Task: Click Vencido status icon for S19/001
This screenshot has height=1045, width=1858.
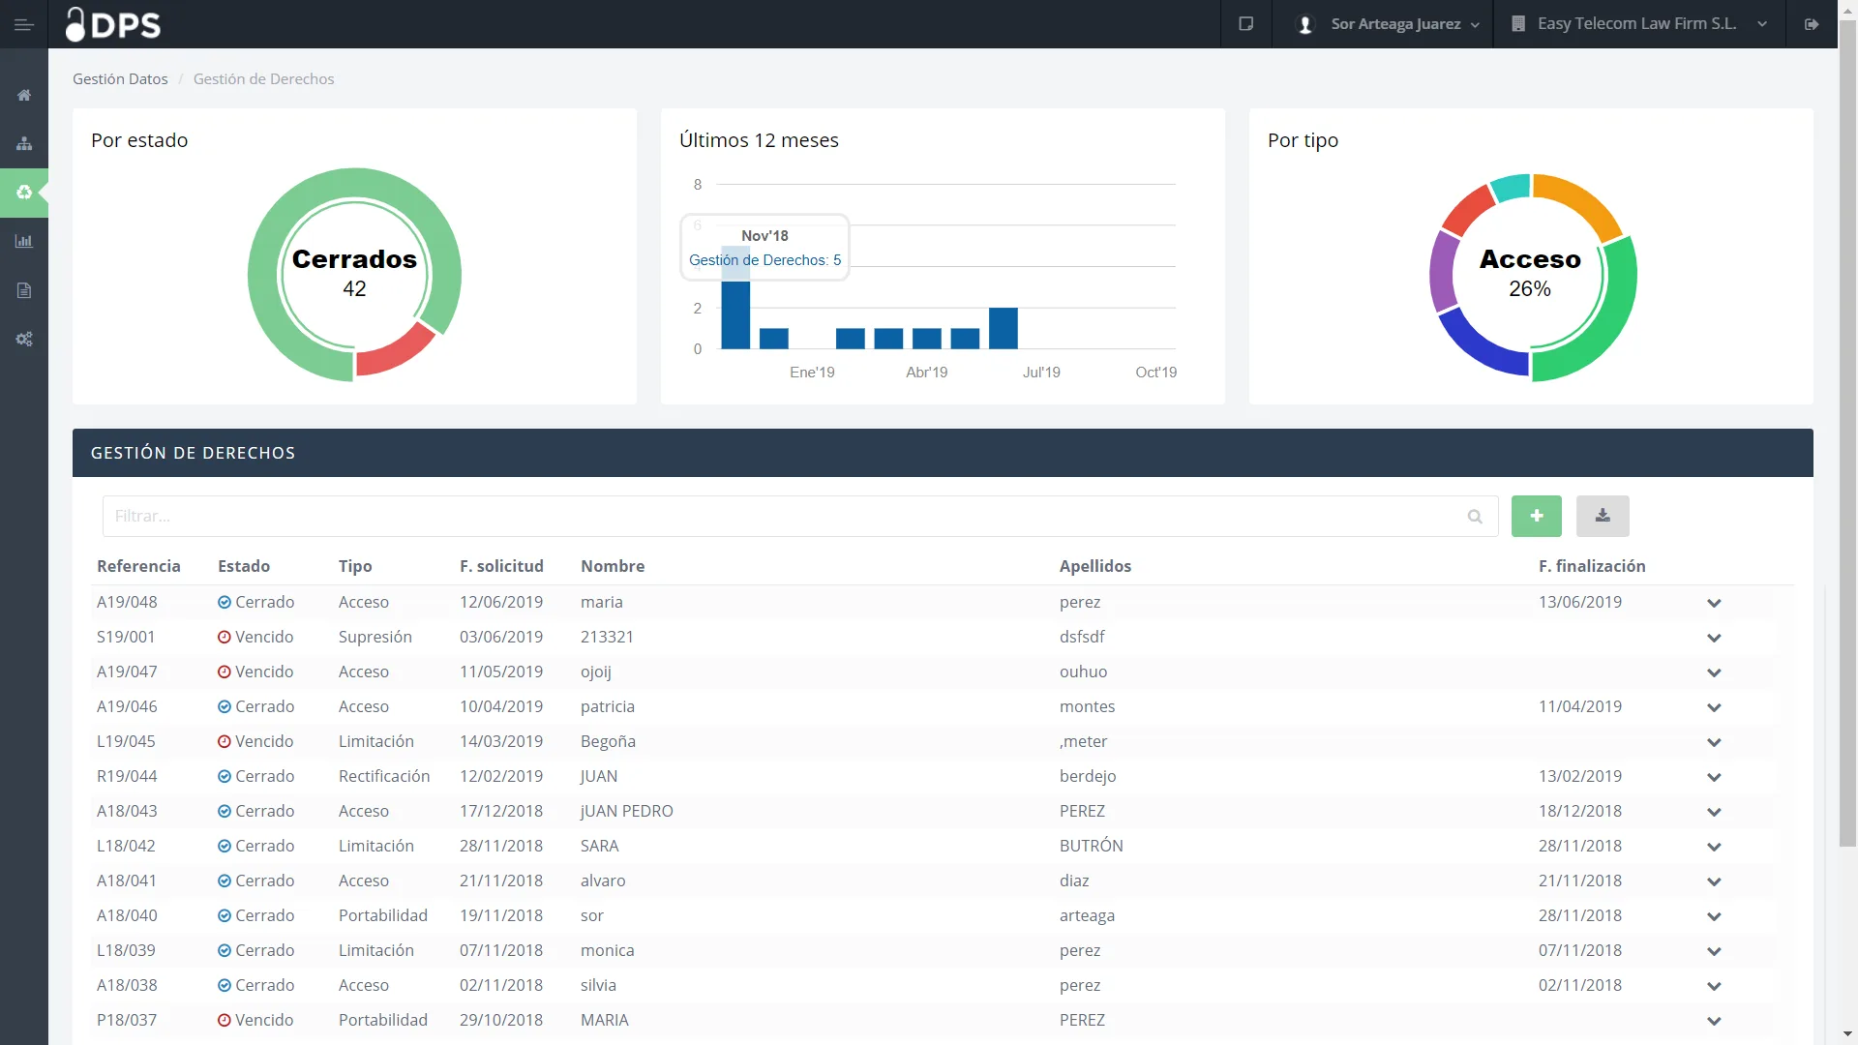Action: [225, 637]
